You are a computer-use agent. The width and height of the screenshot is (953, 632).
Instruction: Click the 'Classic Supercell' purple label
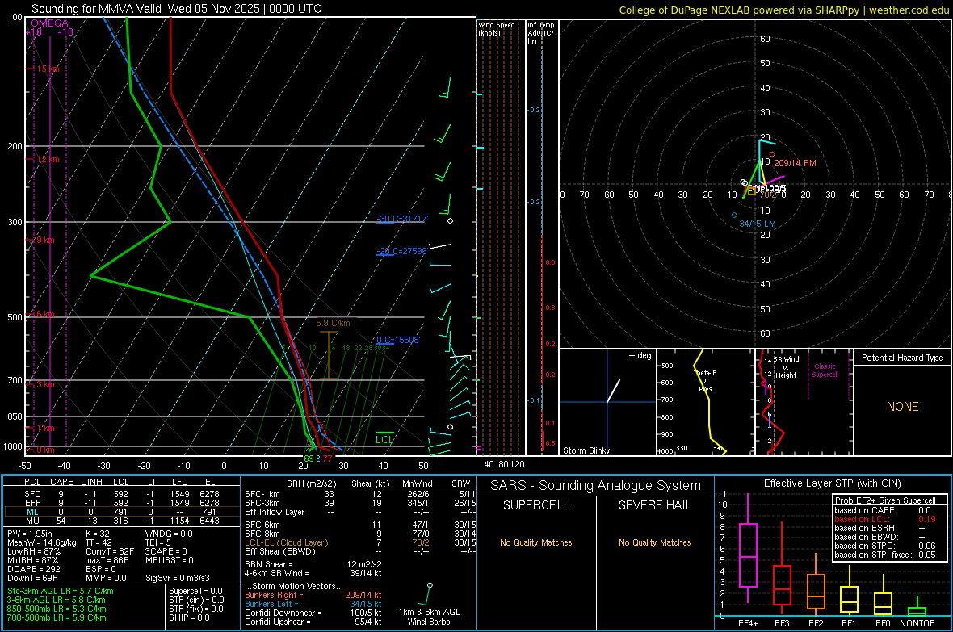[x=825, y=370]
